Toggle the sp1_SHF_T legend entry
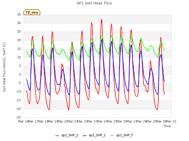 click(122, 135)
